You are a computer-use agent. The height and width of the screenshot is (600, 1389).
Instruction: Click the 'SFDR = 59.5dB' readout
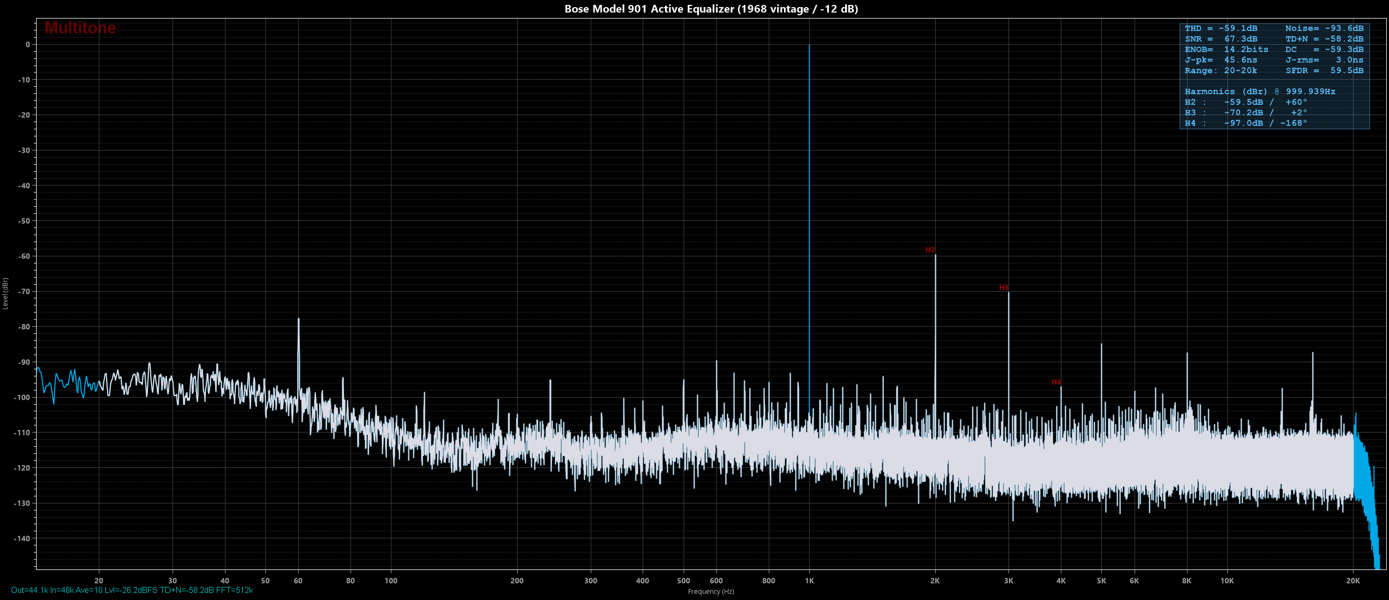click(1324, 70)
